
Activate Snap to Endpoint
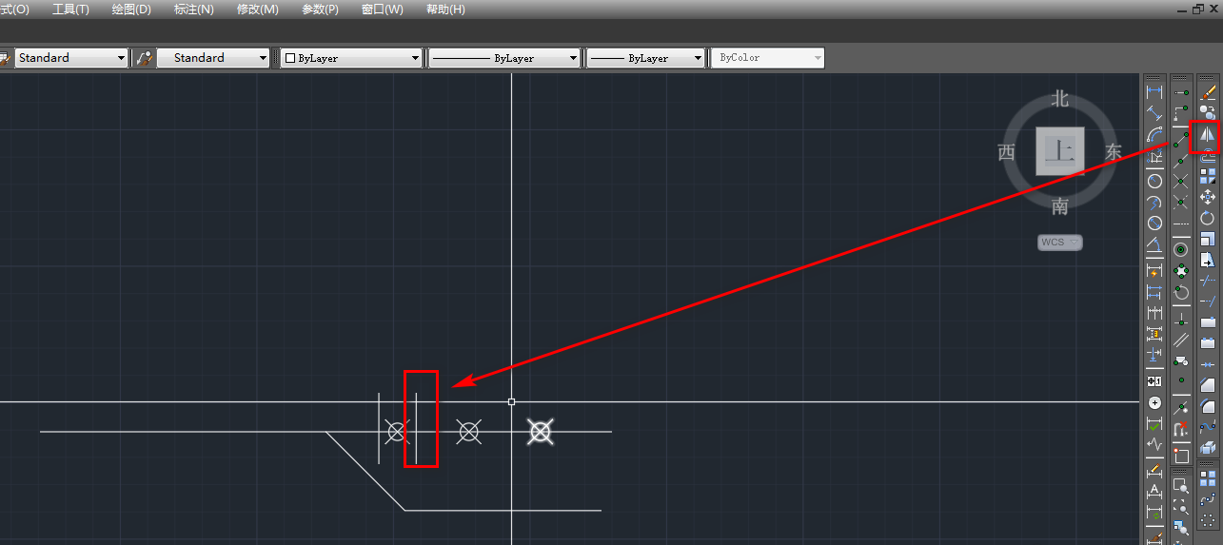(x=1181, y=140)
